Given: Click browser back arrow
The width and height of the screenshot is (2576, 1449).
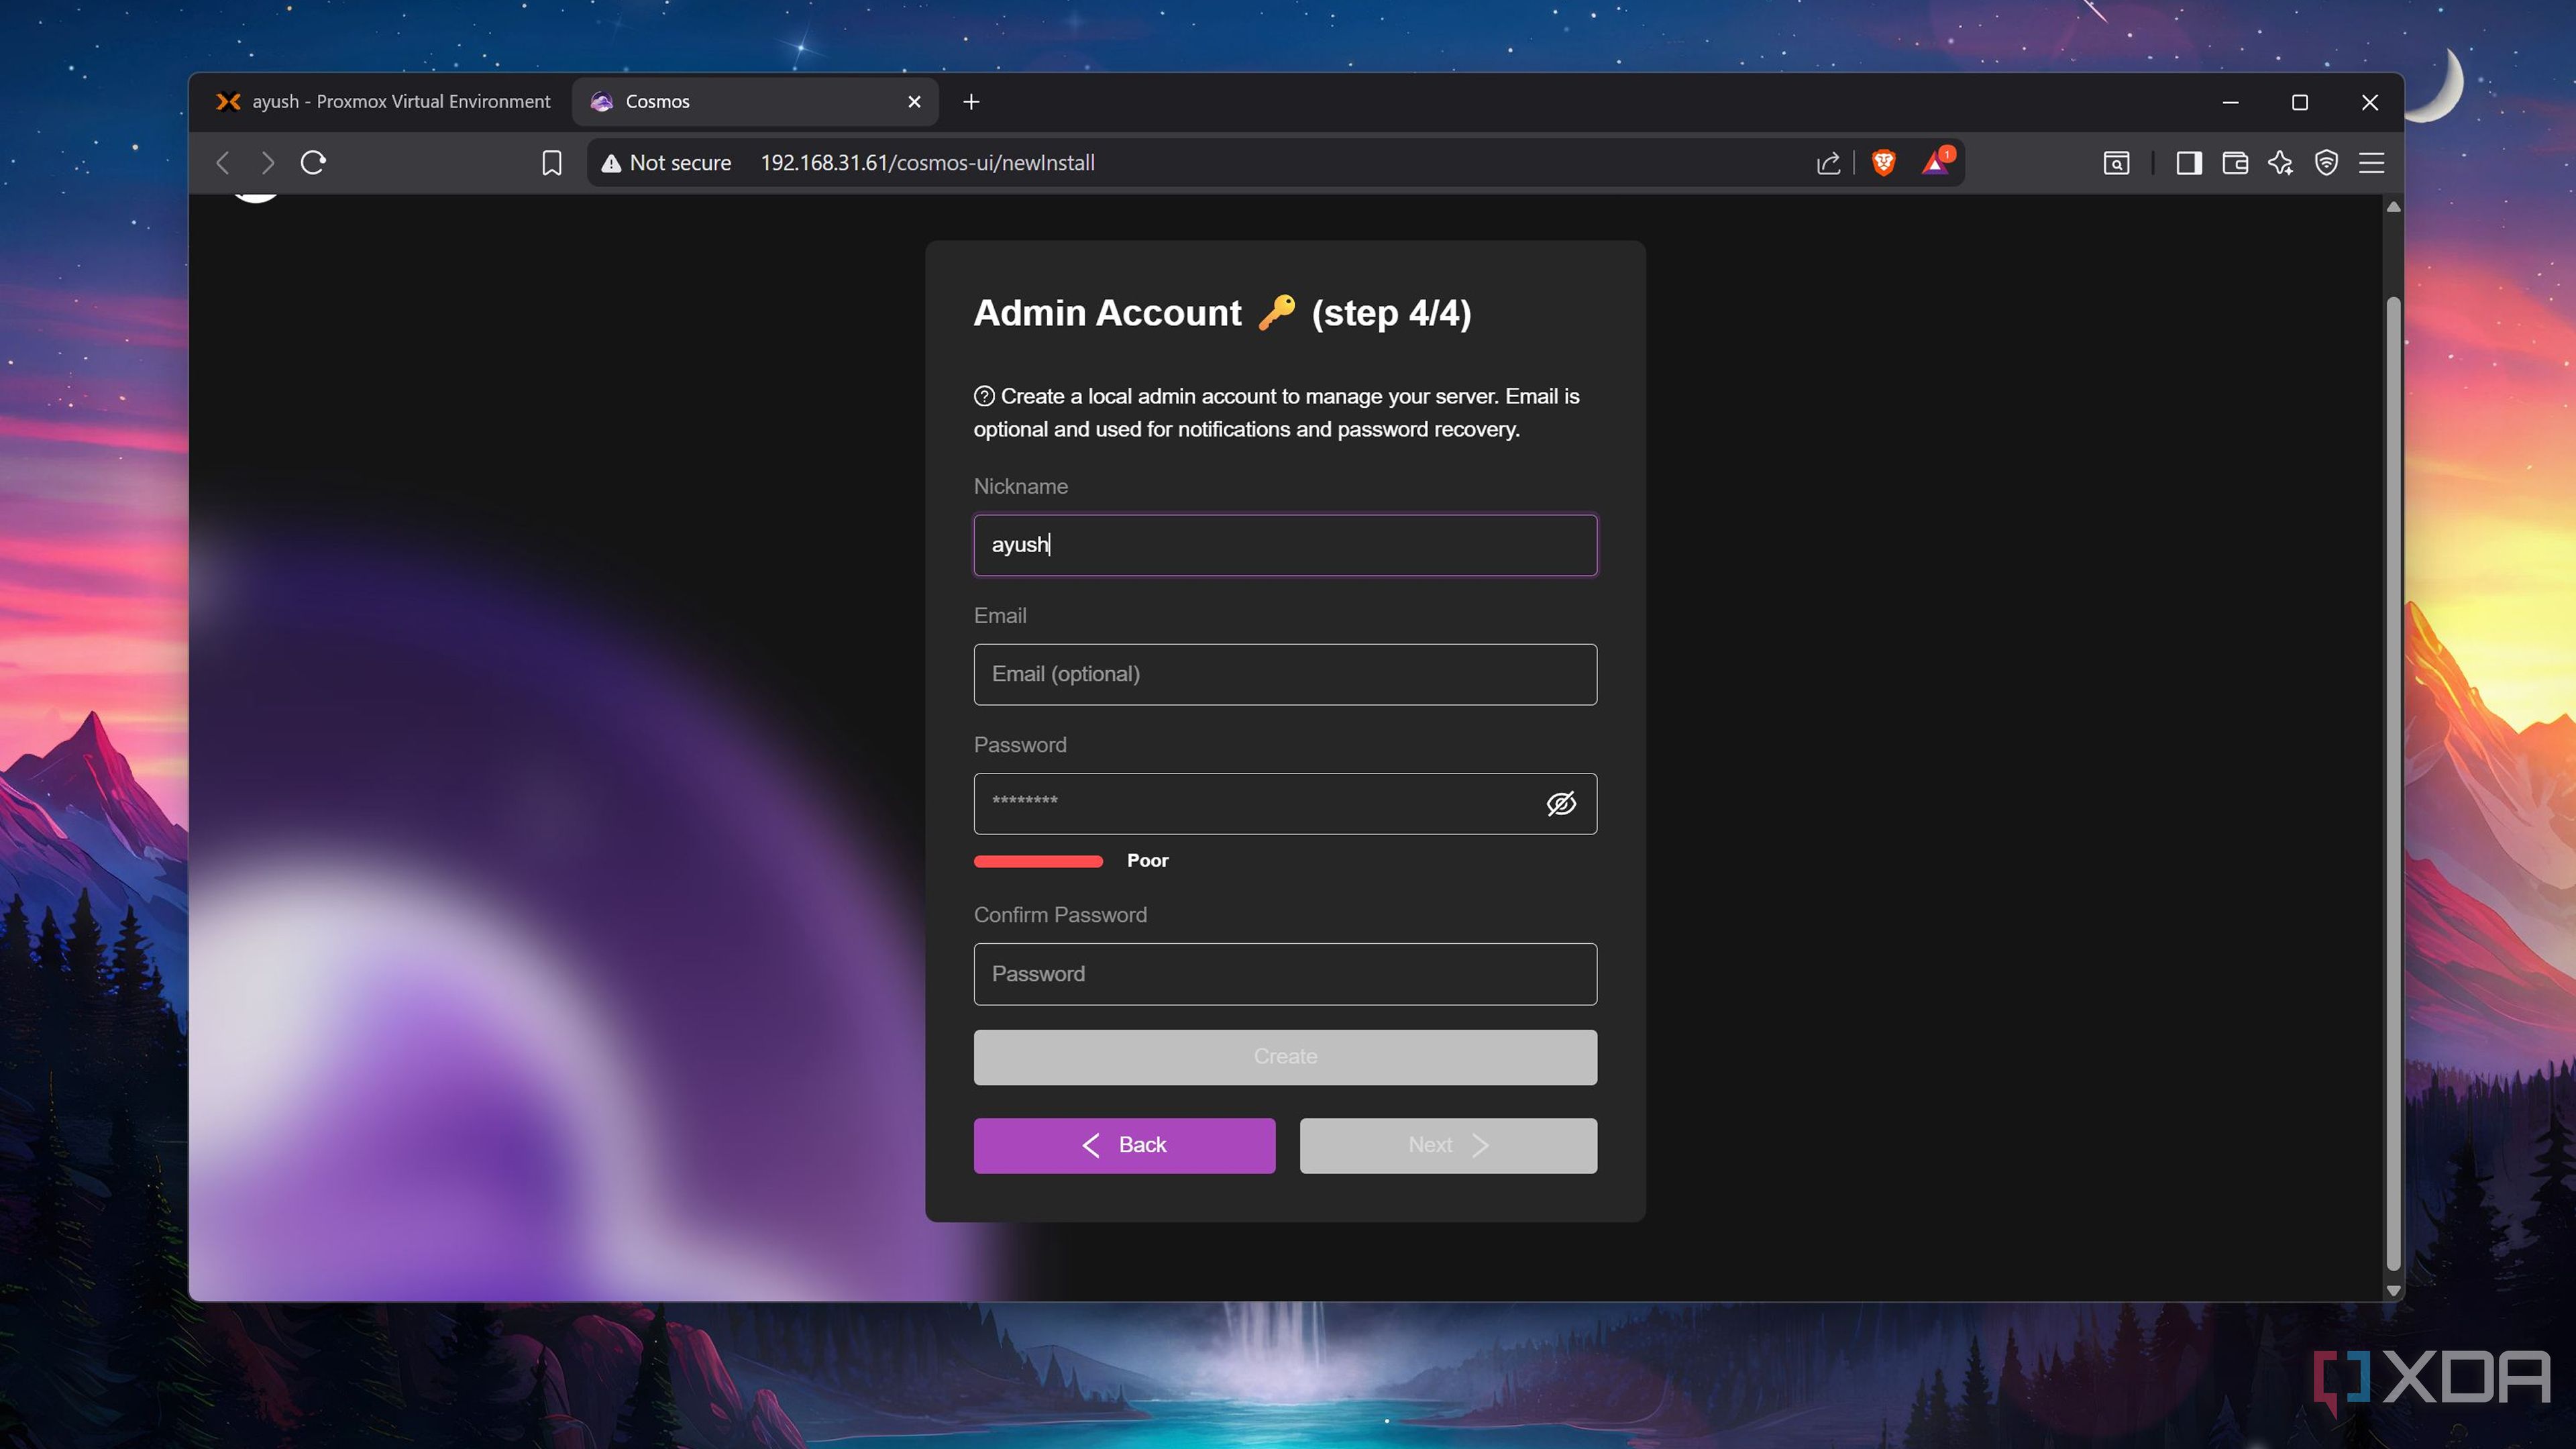Looking at the screenshot, I should (223, 162).
